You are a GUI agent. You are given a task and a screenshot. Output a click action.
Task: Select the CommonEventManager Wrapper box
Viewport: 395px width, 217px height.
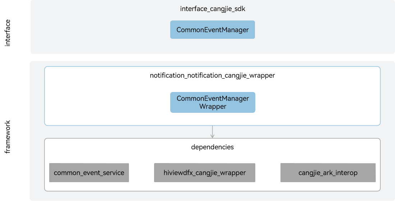[x=213, y=102]
